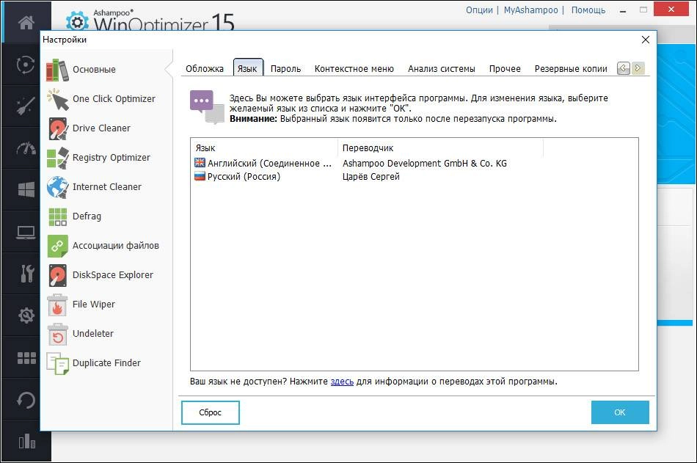This screenshot has width=697, height=463.
Task: Choose Registry Optimizer settings icon
Action: tap(58, 158)
